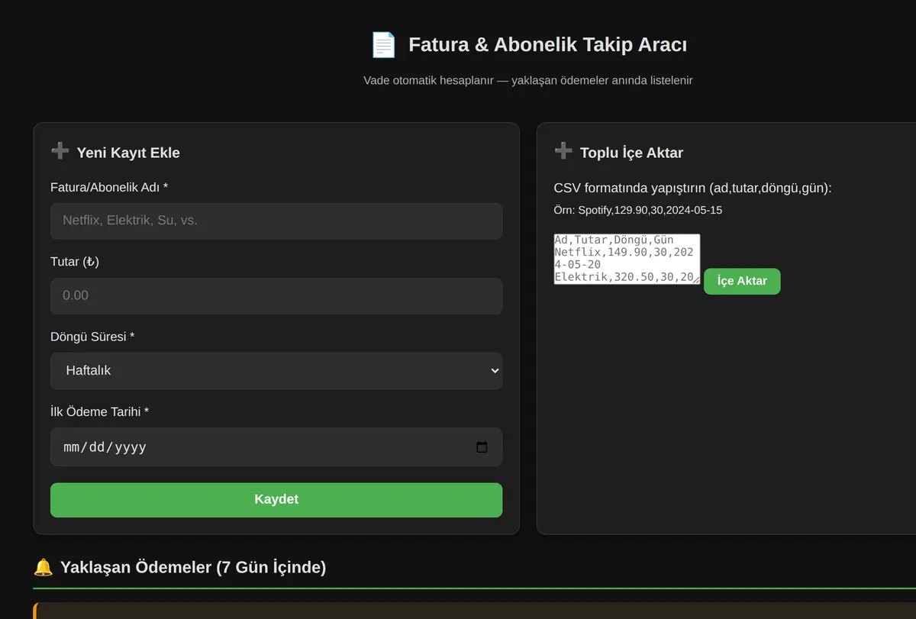
Task: Click the Yaklaşan Ödemeler (7 Gün İçinde) heading
Action: pos(193,567)
